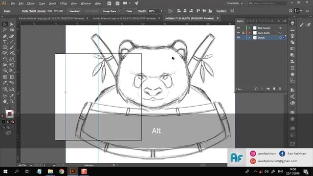
Task: Click the Image Trace button
Action: [x=110, y=11]
